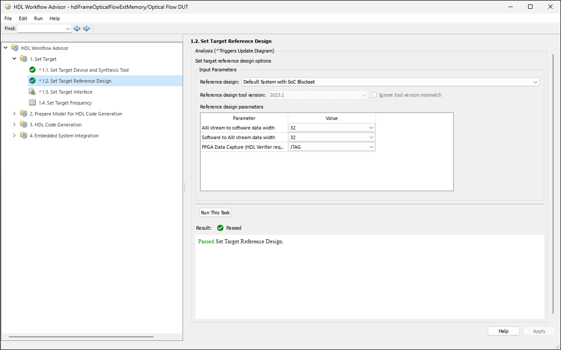Click inside the Find search field
The width and height of the screenshot is (561, 350).
pyautogui.click(x=41, y=29)
